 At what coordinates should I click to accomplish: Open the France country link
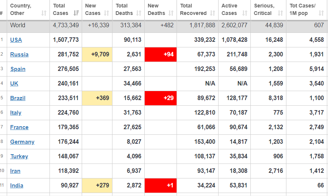click(19, 127)
